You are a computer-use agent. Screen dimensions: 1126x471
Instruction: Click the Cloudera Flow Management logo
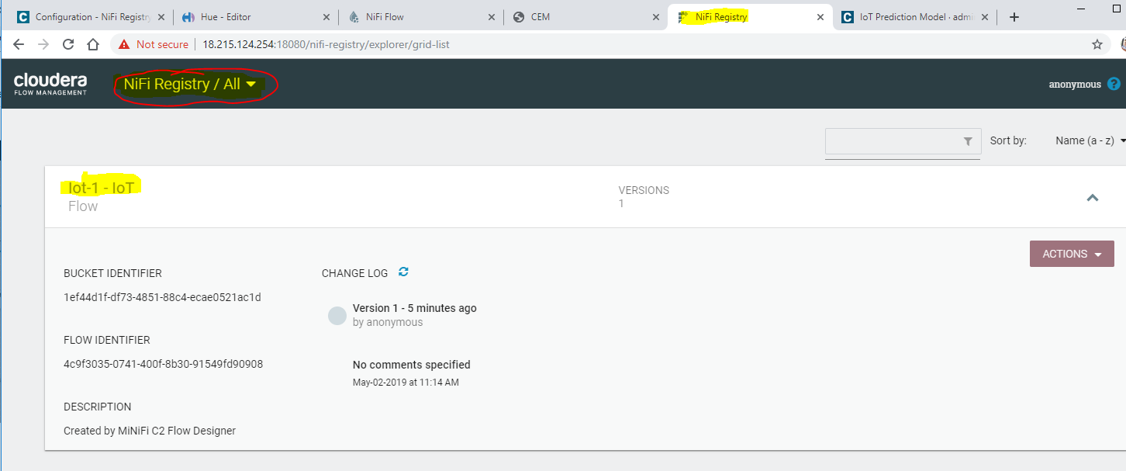point(50,84)
